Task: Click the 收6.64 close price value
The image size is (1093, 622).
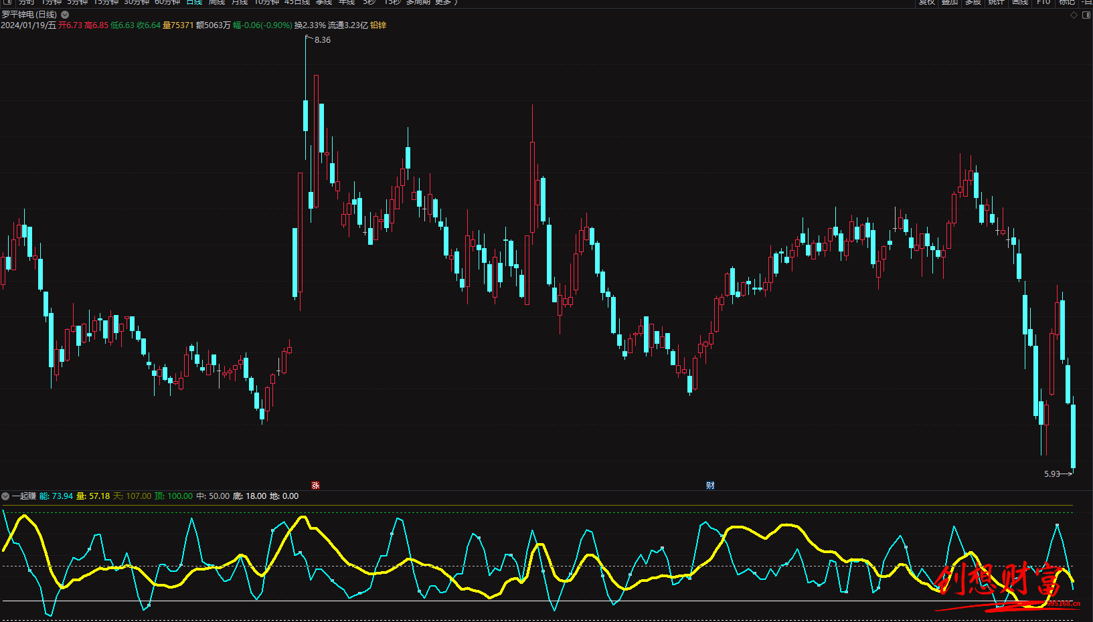Action: point(149,25)
